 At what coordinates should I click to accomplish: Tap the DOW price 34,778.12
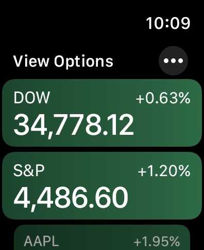(x=74, y=126)
